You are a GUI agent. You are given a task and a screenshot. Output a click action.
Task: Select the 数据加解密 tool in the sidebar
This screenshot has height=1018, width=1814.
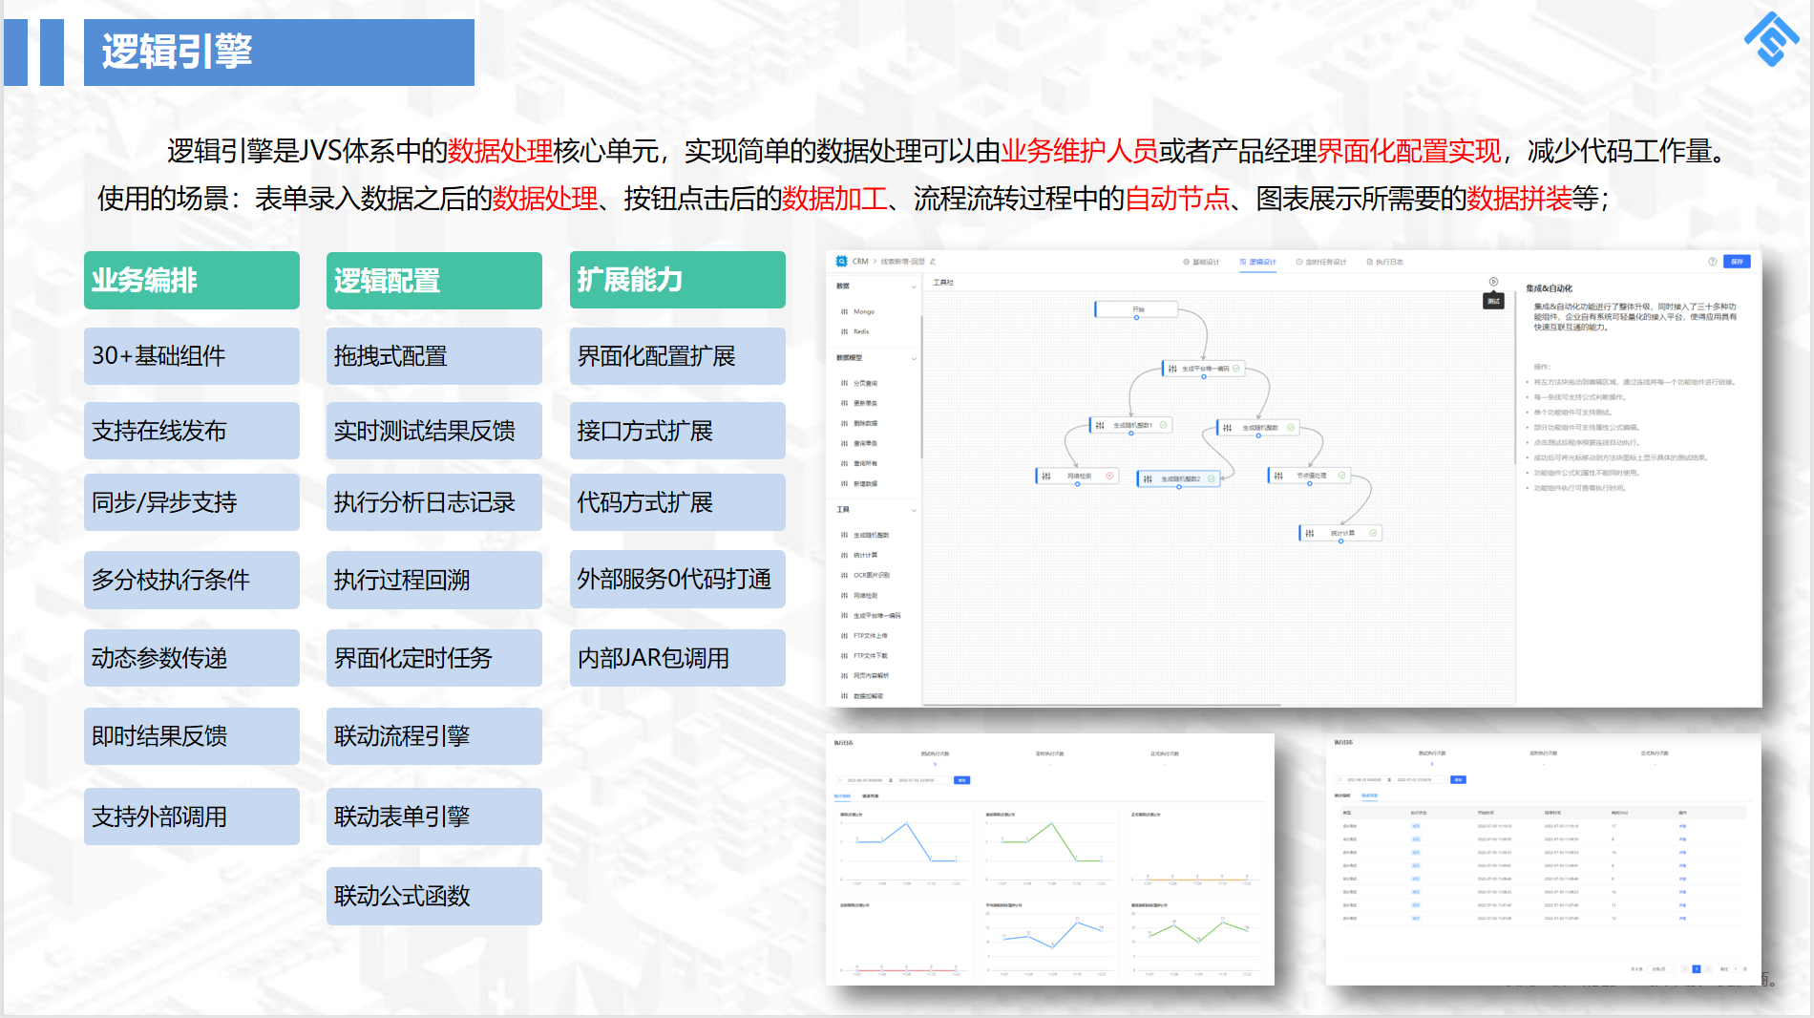pos(862,695)
